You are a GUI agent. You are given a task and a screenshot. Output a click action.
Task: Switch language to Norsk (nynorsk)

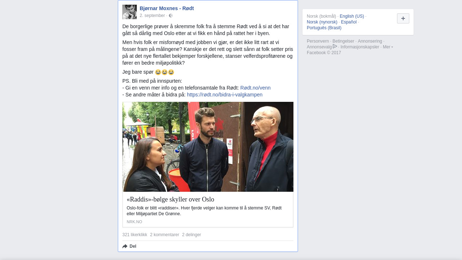(x=322, y=22)
